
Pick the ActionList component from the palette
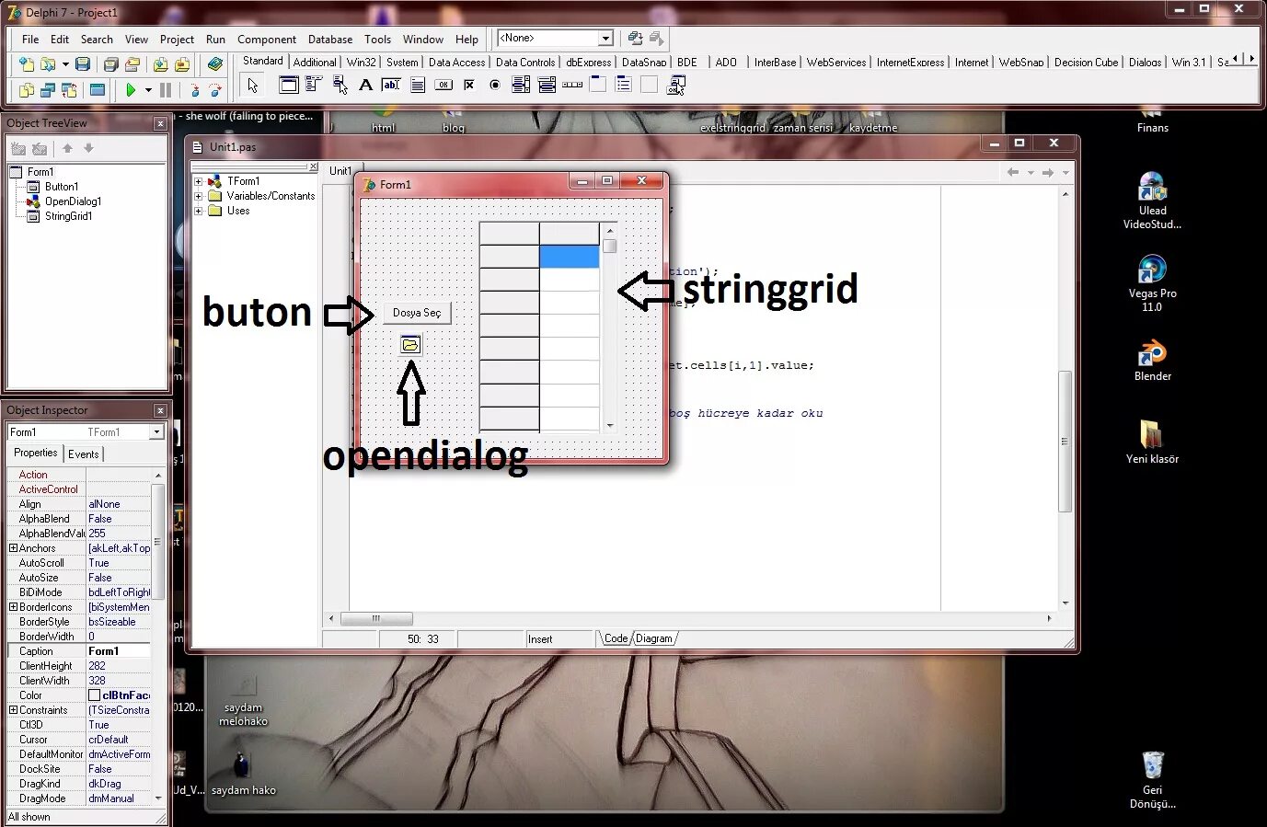[x=675, y=85]
